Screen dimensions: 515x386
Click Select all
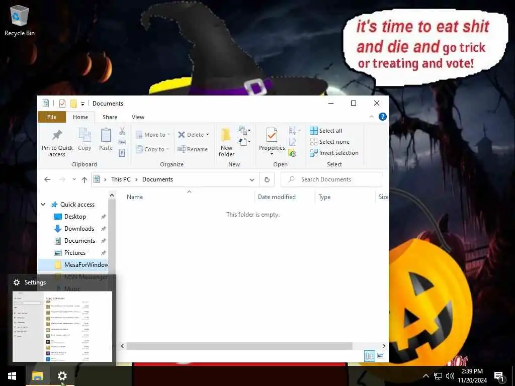point(326,131)
